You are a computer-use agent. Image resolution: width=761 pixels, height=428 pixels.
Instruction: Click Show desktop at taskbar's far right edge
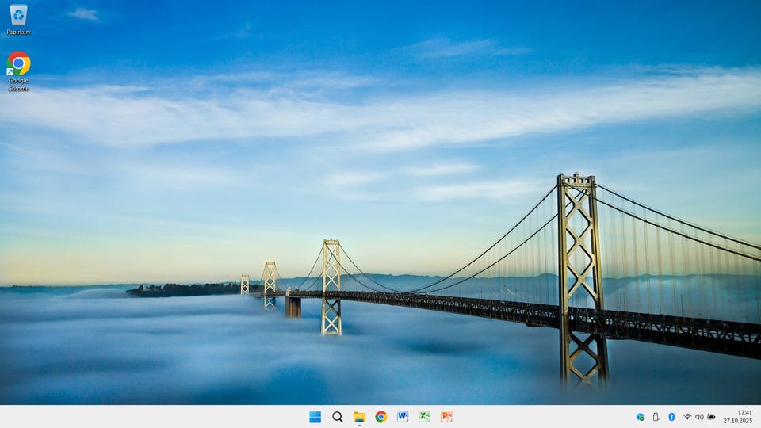coord(759,417)
